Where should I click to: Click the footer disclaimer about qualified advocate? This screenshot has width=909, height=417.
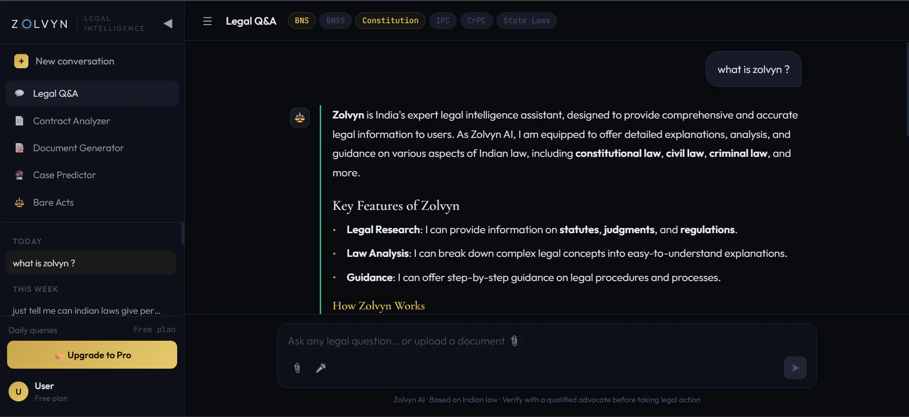click(547, 400)
